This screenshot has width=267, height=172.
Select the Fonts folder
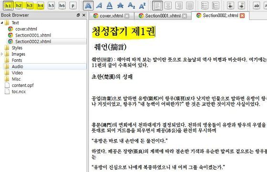[x=17, y=60]
